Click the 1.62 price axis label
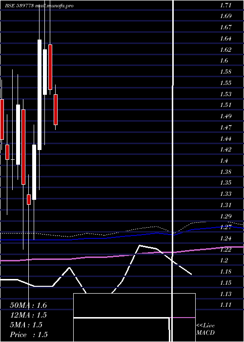 pos(225,49)
